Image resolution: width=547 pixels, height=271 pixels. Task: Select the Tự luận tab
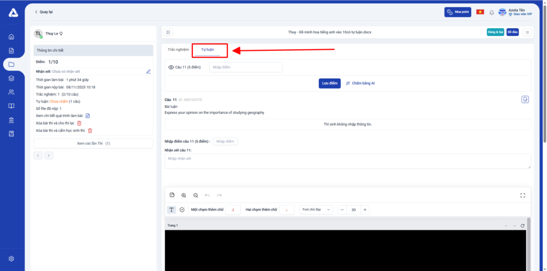tap(207, 50)
